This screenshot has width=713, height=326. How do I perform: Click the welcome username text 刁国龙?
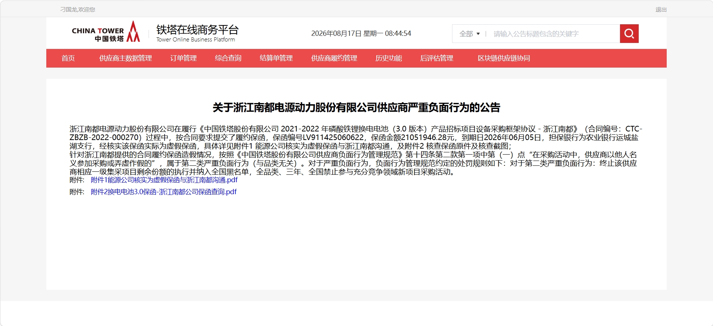(78, 9)
